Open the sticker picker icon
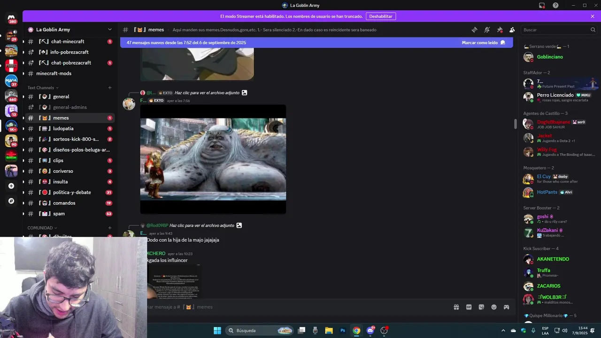This screenshot has height=338, width=601. (x=481, y=307)
